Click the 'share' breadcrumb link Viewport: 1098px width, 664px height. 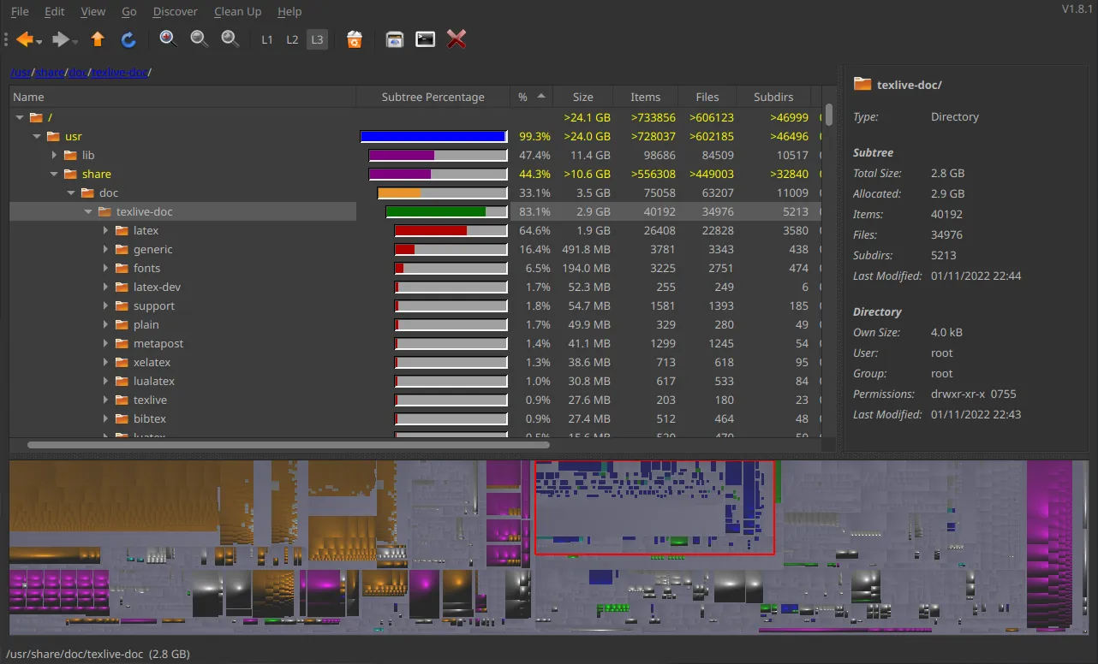click(50, 73)
